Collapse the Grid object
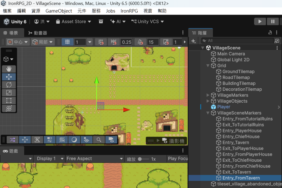Screen dimensions: 282x188 pos(208,65)
